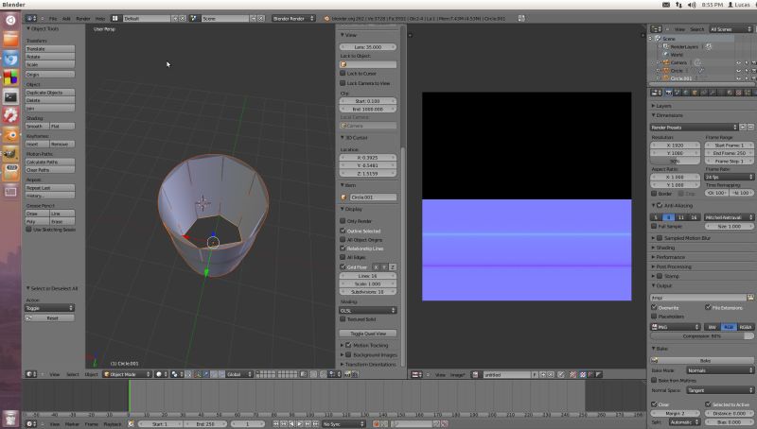Adjust the Compression slider

[702, 335]
